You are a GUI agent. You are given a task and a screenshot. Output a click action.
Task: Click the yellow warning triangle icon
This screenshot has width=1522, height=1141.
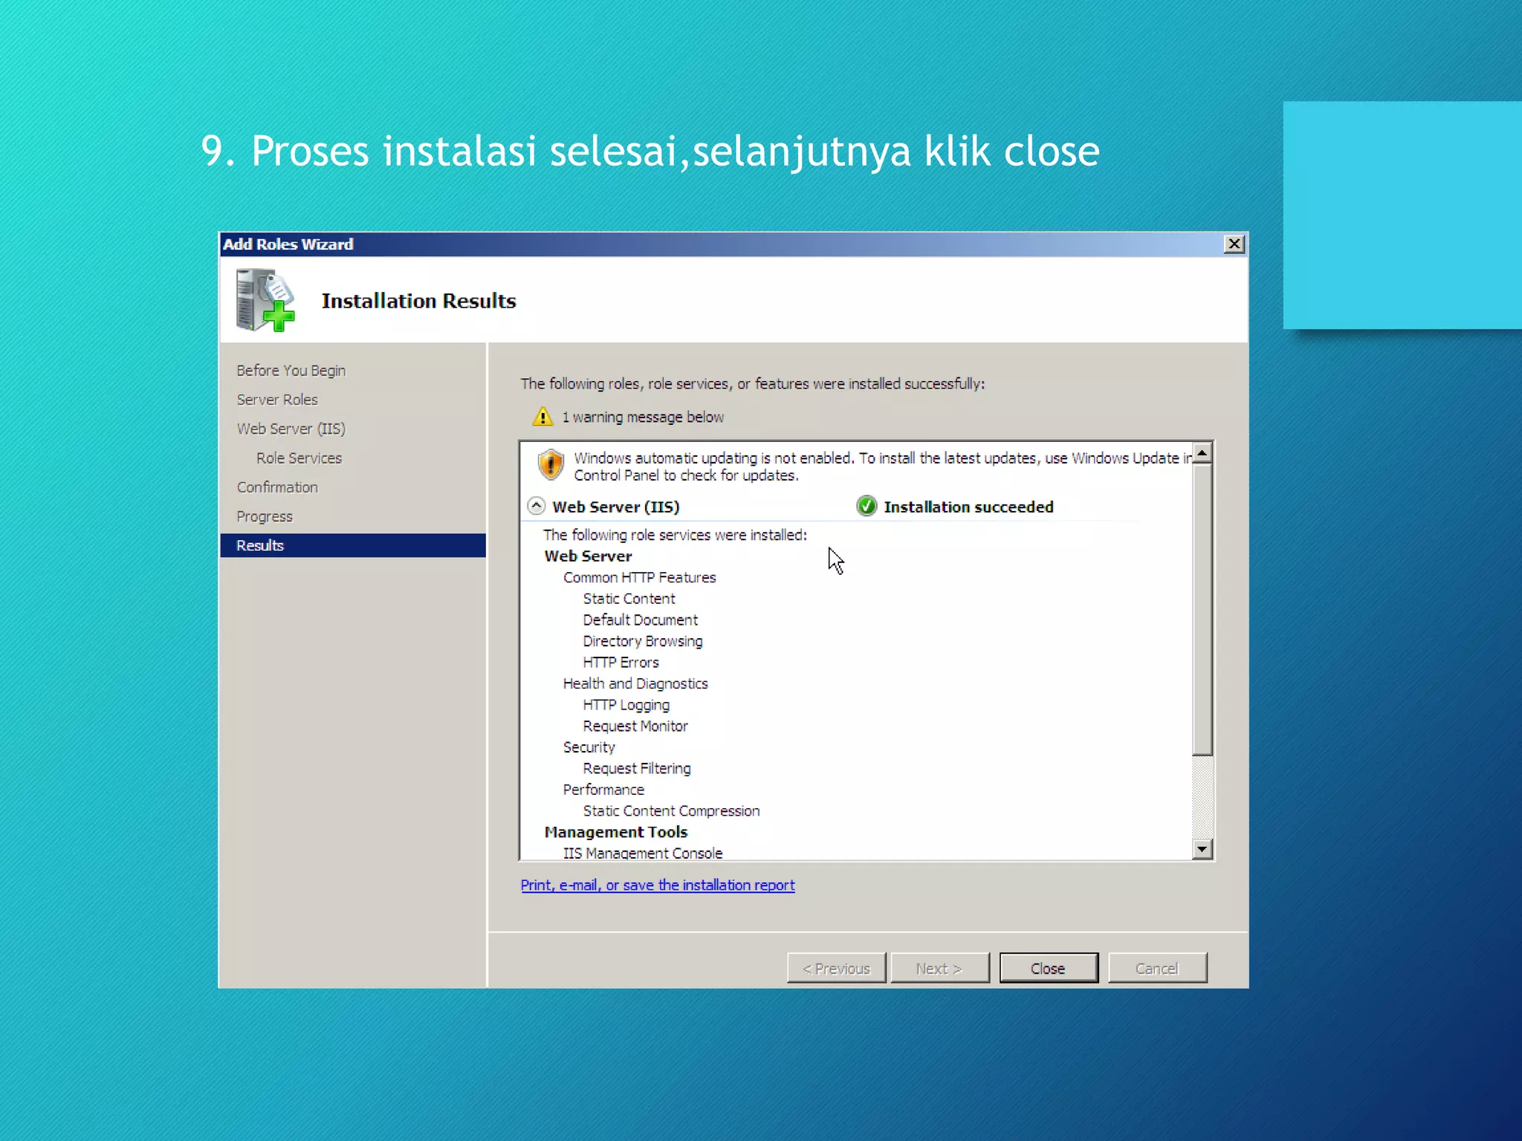click(543, 416)
